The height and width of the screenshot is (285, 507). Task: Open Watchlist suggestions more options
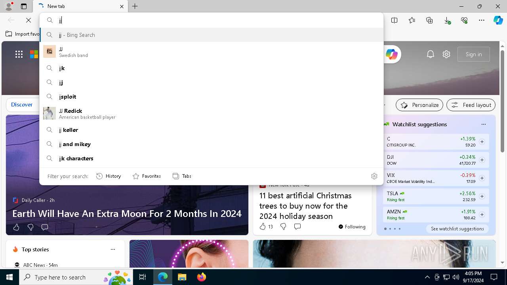(483, 124)
